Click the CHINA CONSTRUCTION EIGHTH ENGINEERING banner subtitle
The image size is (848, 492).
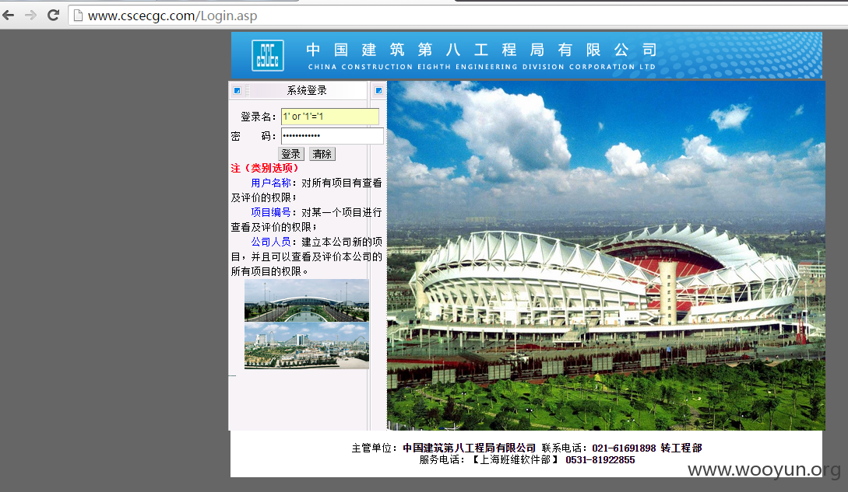(481, 67)
